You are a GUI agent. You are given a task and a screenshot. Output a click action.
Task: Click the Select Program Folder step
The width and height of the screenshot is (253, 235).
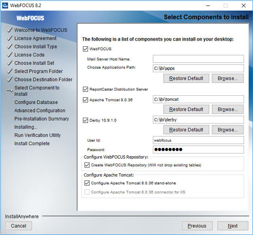click(x=38, y=71)
